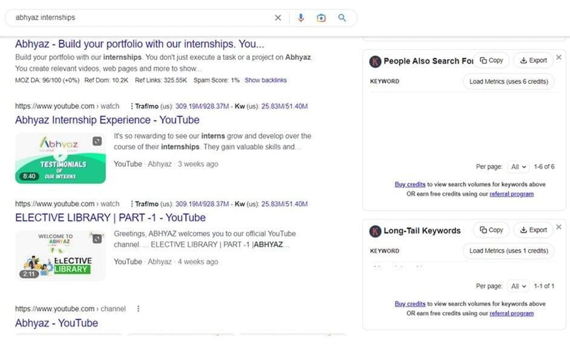The image size is (570, 346).
Task: Export the Long-Tail Keywords list
Action: tap(533, 230)
